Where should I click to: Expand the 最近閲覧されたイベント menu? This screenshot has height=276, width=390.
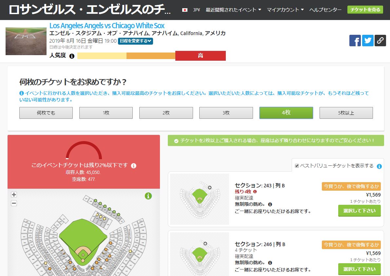[233, 10]
